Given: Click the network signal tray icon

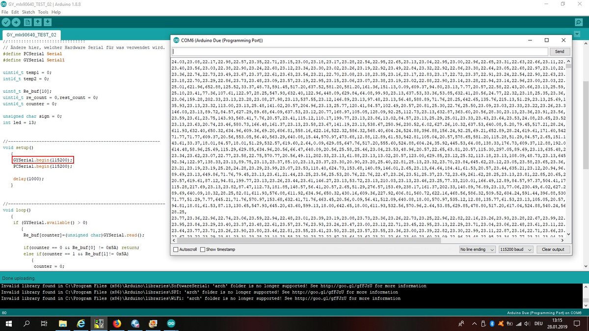Looking at the screenshot, I should pos(519,324).
